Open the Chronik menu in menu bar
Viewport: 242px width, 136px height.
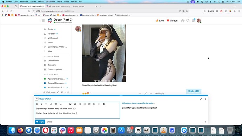click(x=41, y=2)
